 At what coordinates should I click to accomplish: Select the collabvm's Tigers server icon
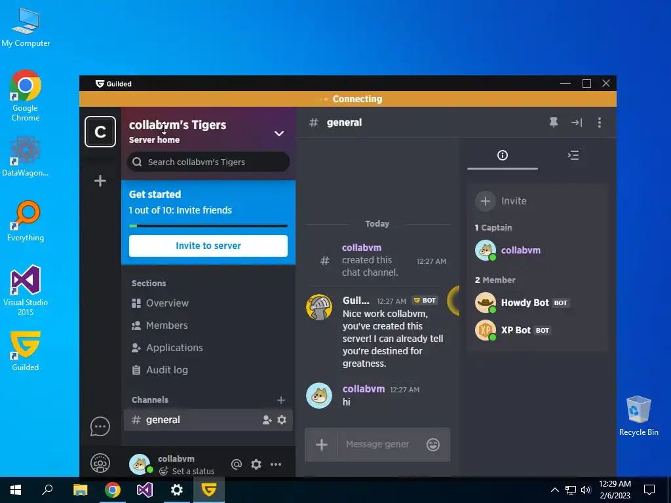click(x=100, y=132)
